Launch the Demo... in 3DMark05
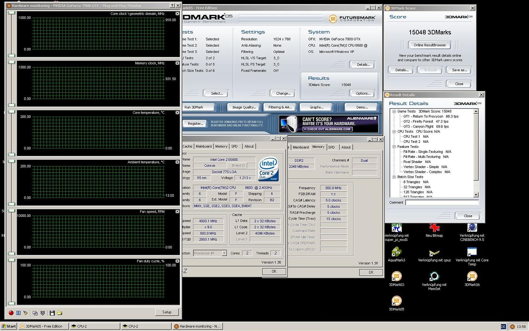529x331 pixels. tap(362, 107)
